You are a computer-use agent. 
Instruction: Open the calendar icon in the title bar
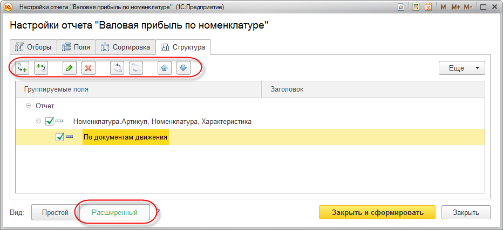coord(428,7)
